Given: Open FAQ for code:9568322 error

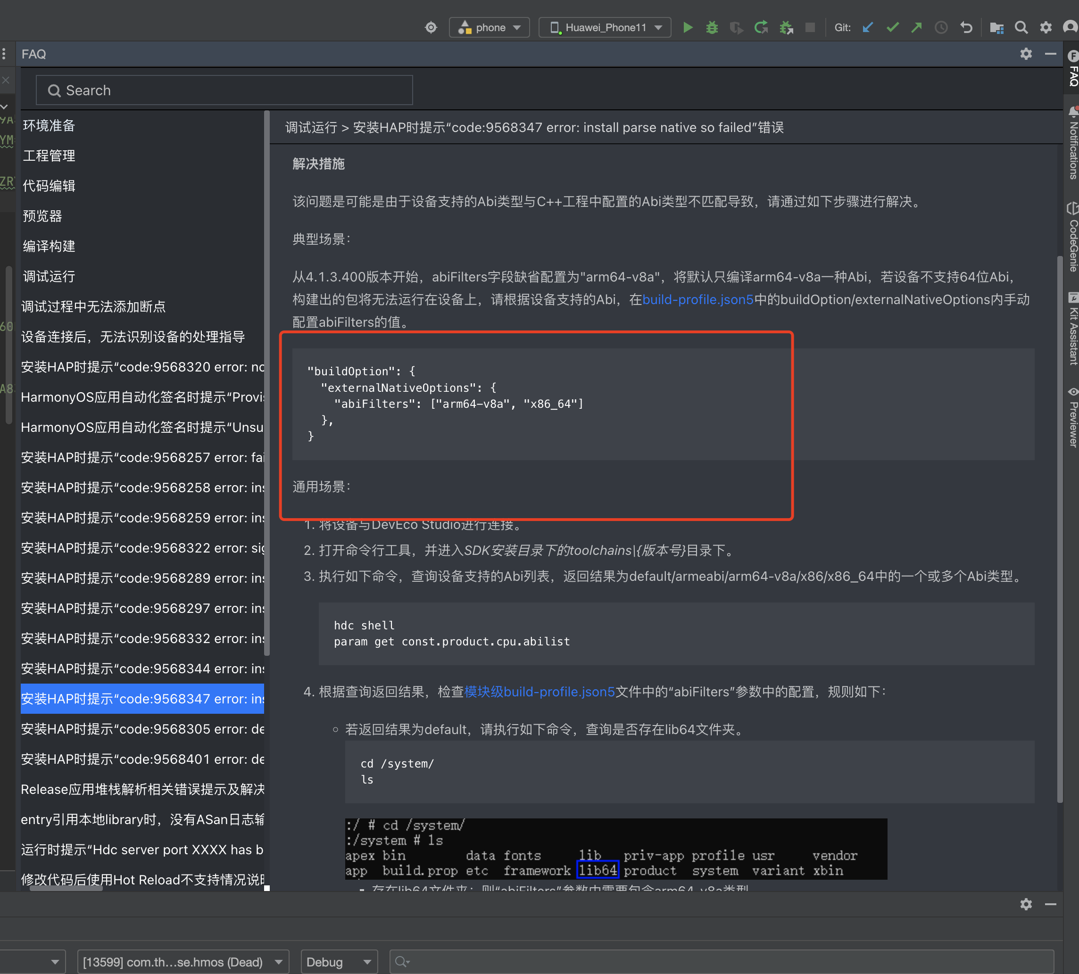Looking at the screenshot, I should [142, 548].
